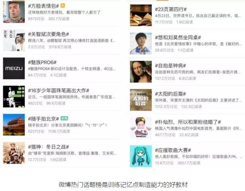The width and height of the screenshot is (245, 191).
Task: Open the #16岁少年圆珠笔画出大作# topic
Action: pyautogui.click(x=58, y=91)
